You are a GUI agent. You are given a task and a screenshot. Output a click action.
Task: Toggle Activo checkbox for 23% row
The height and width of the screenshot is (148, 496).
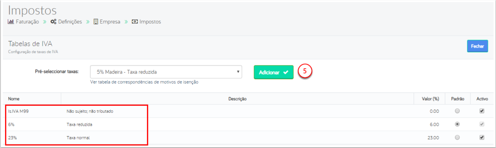(x=482, y=137)
